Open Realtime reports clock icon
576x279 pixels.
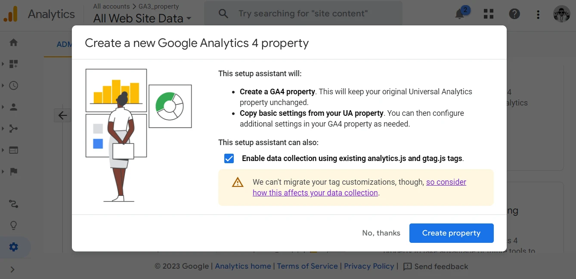tap(14, 85)
